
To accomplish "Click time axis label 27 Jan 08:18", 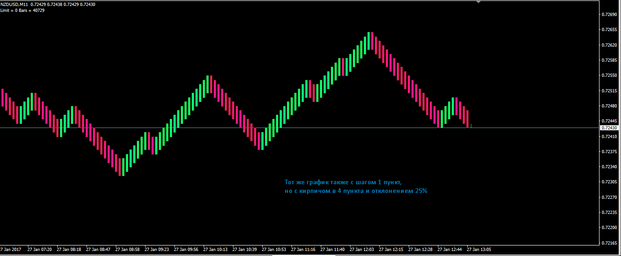I will point(69,250).
